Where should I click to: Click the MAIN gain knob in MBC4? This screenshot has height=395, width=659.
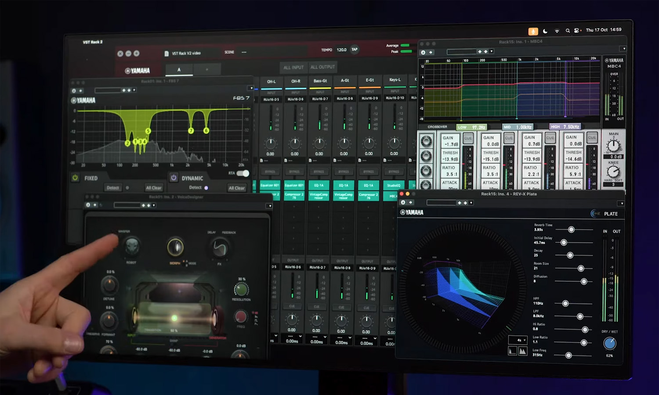click(x=613, y=146)
